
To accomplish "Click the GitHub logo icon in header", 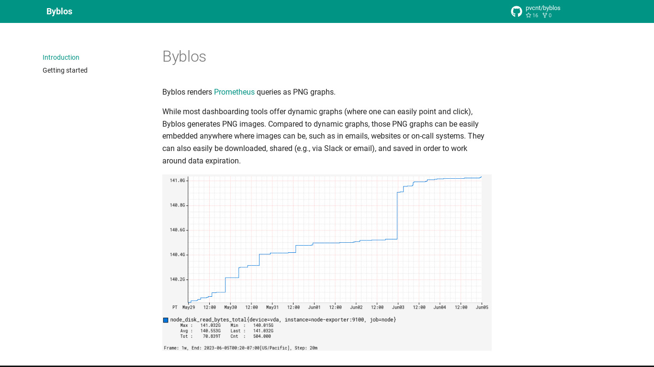I will click(x=517, y=11).
